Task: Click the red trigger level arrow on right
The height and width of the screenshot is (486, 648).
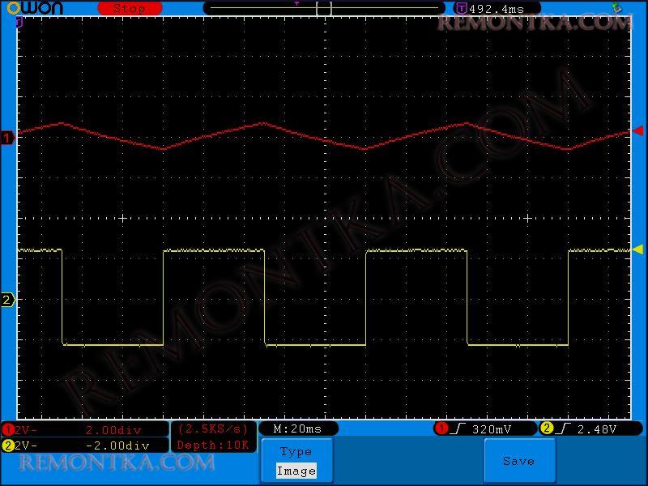Action: [x=637, y=131]
